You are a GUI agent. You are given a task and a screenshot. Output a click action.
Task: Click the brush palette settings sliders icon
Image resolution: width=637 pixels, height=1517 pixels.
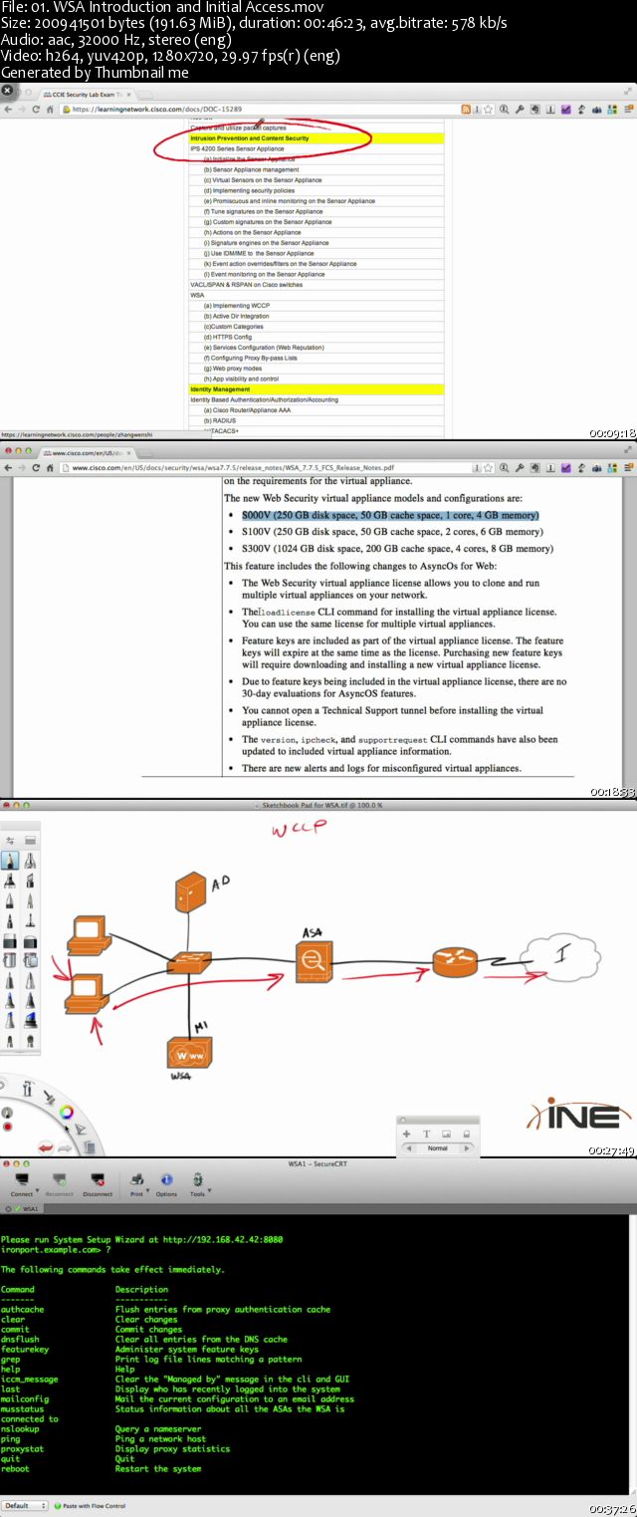11,841
